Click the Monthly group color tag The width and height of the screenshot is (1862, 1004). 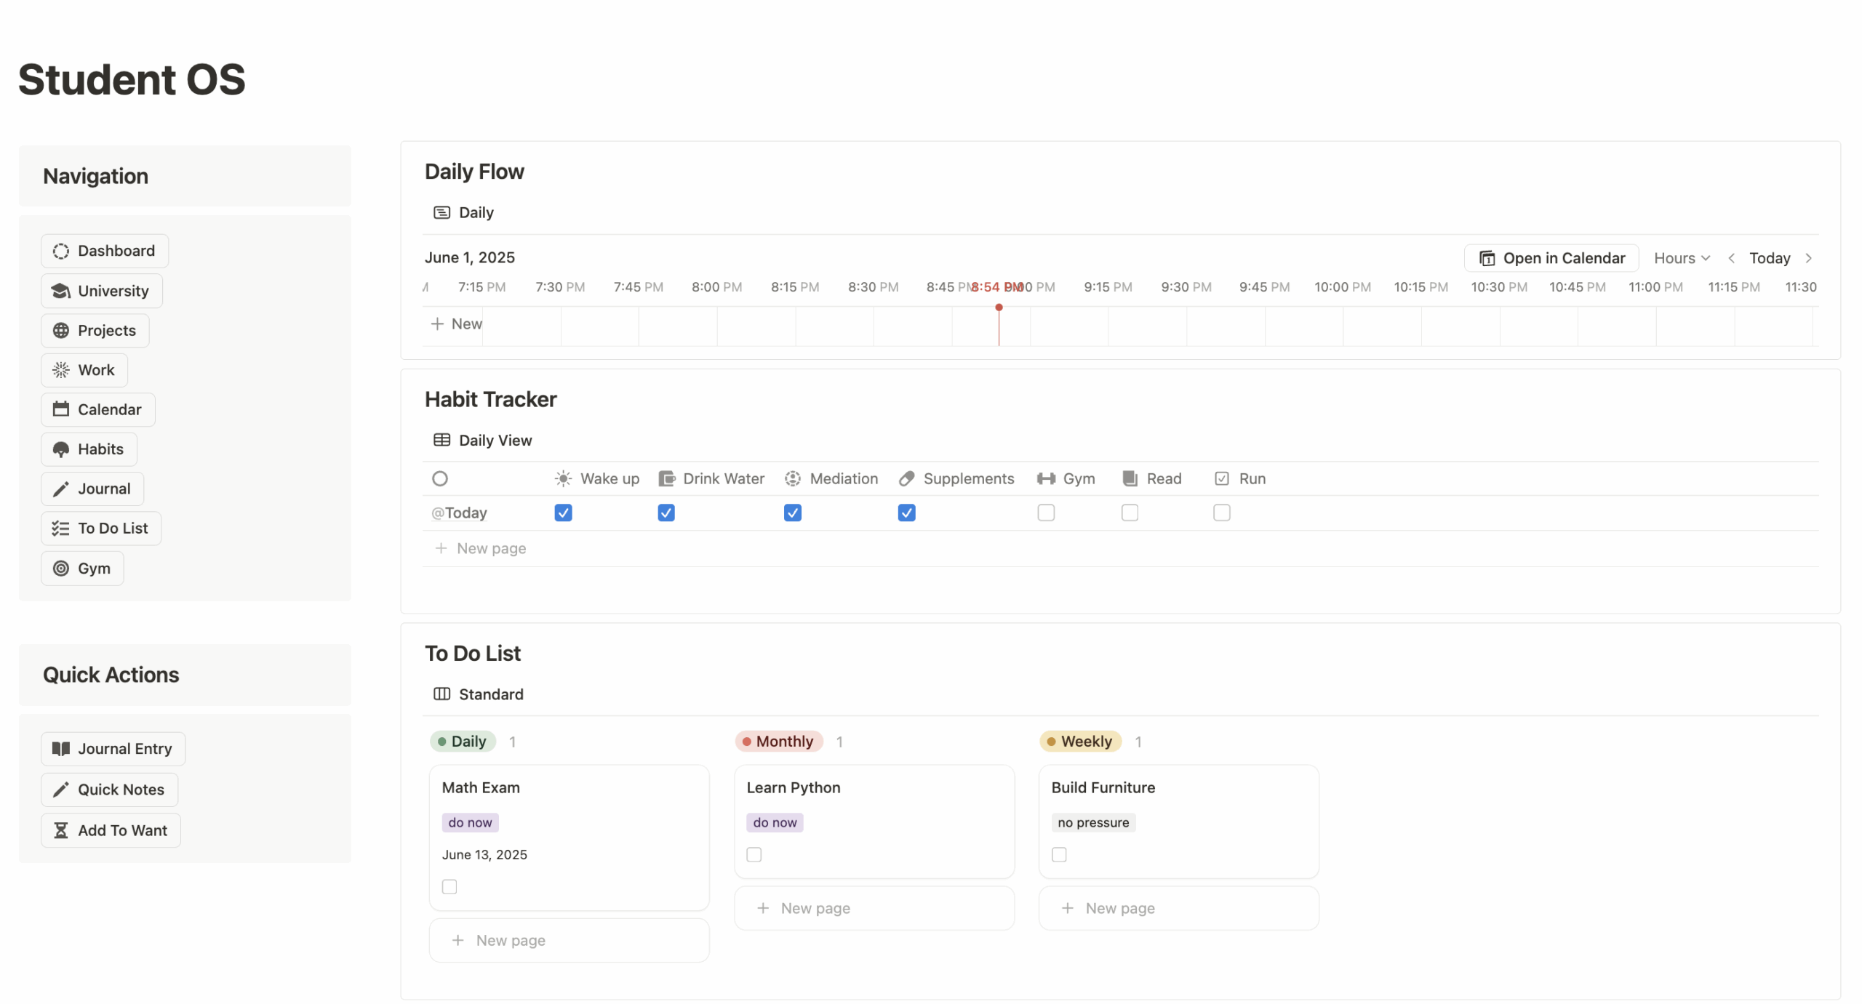coord(779,742)
